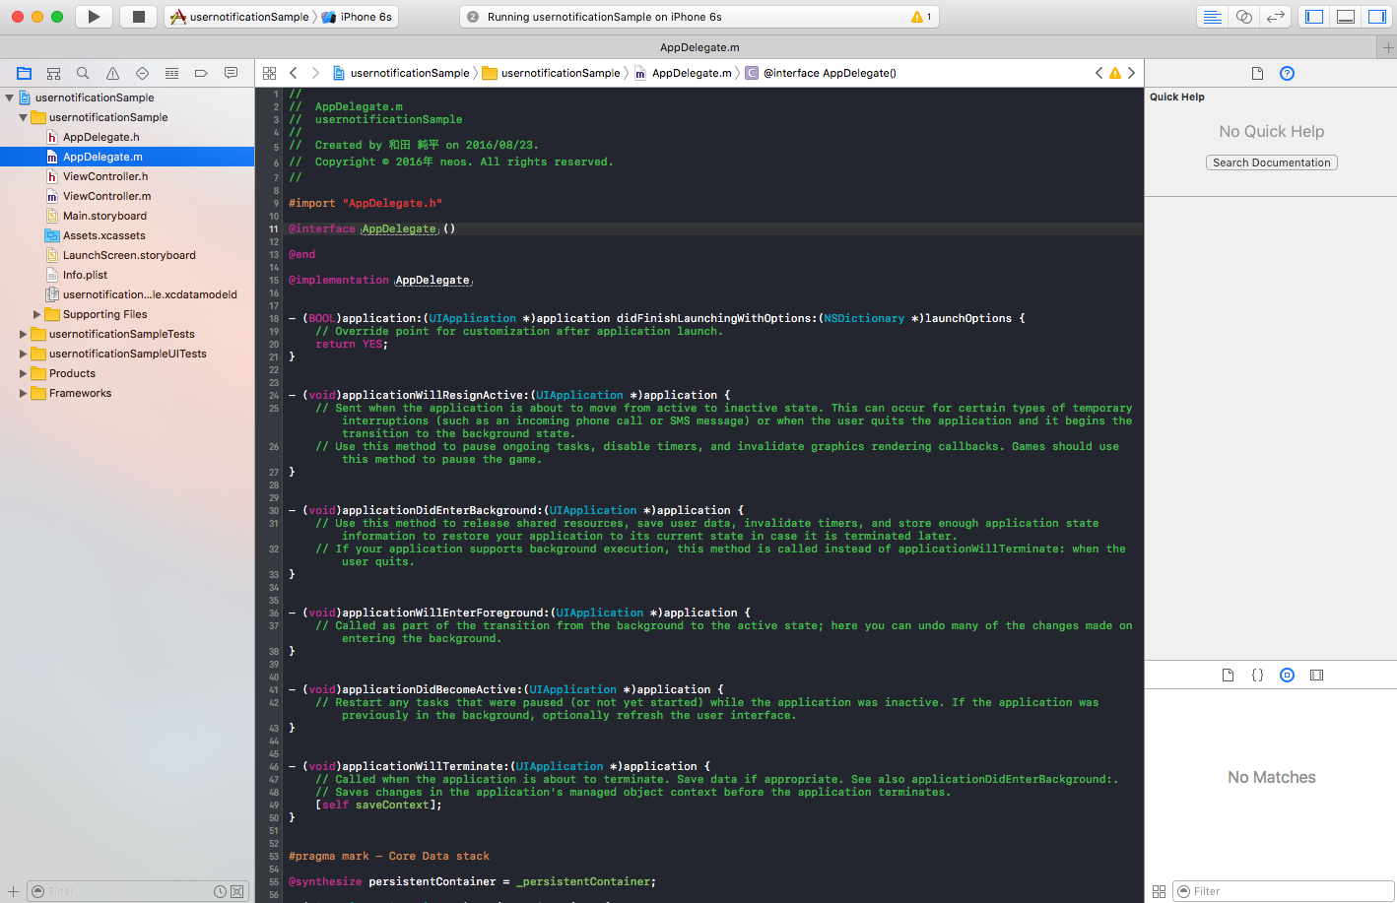Add a new editor tab
Viewport: 1397px width, 903px height.
point(1387,47)
